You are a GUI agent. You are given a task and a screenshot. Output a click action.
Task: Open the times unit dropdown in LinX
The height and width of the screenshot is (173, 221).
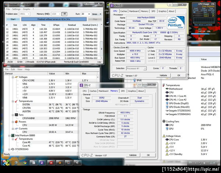coord(100,14)
